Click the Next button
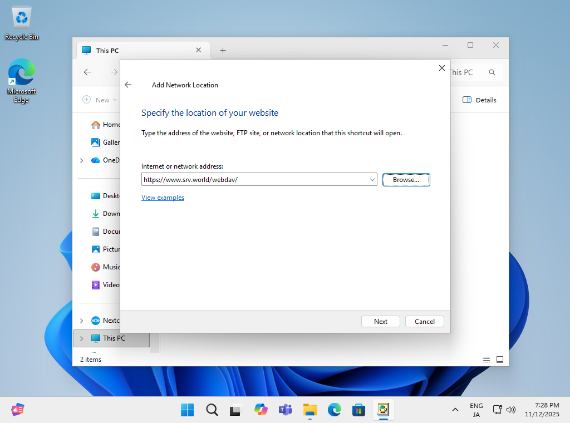Screen dimensions: 570x423 click(381, 321)
